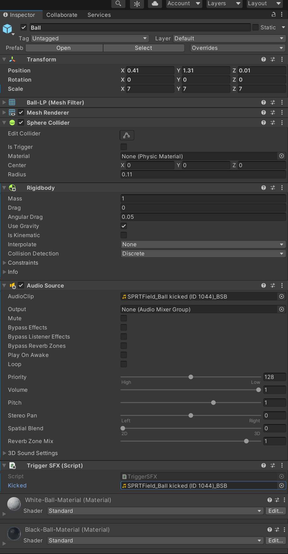
Task: Open Rigidbody preset settings icon
Action: coord(273,188)
